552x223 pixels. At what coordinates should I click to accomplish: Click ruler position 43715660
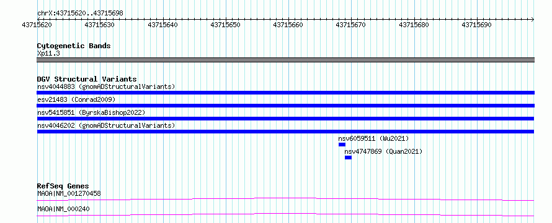pos(288,25)
